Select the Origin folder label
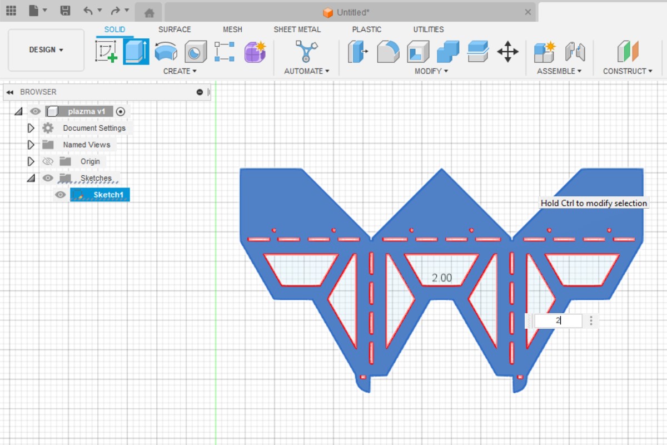The image size is (667, 445). (90, 162)
